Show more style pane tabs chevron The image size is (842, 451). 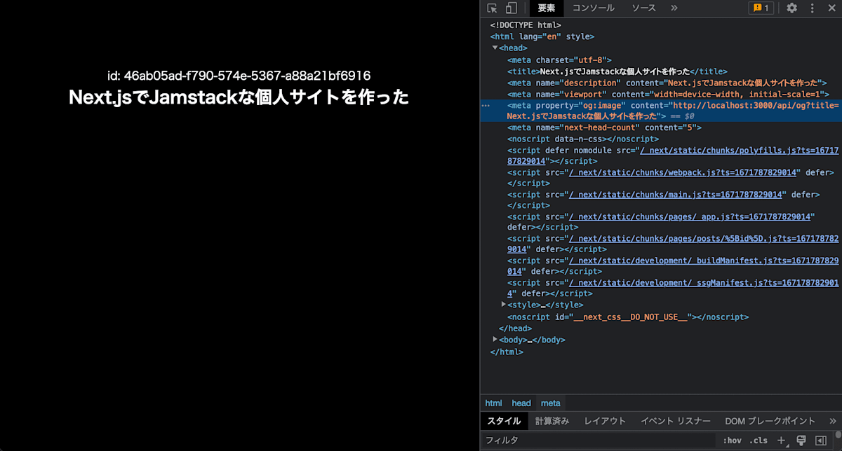(833, 421)
